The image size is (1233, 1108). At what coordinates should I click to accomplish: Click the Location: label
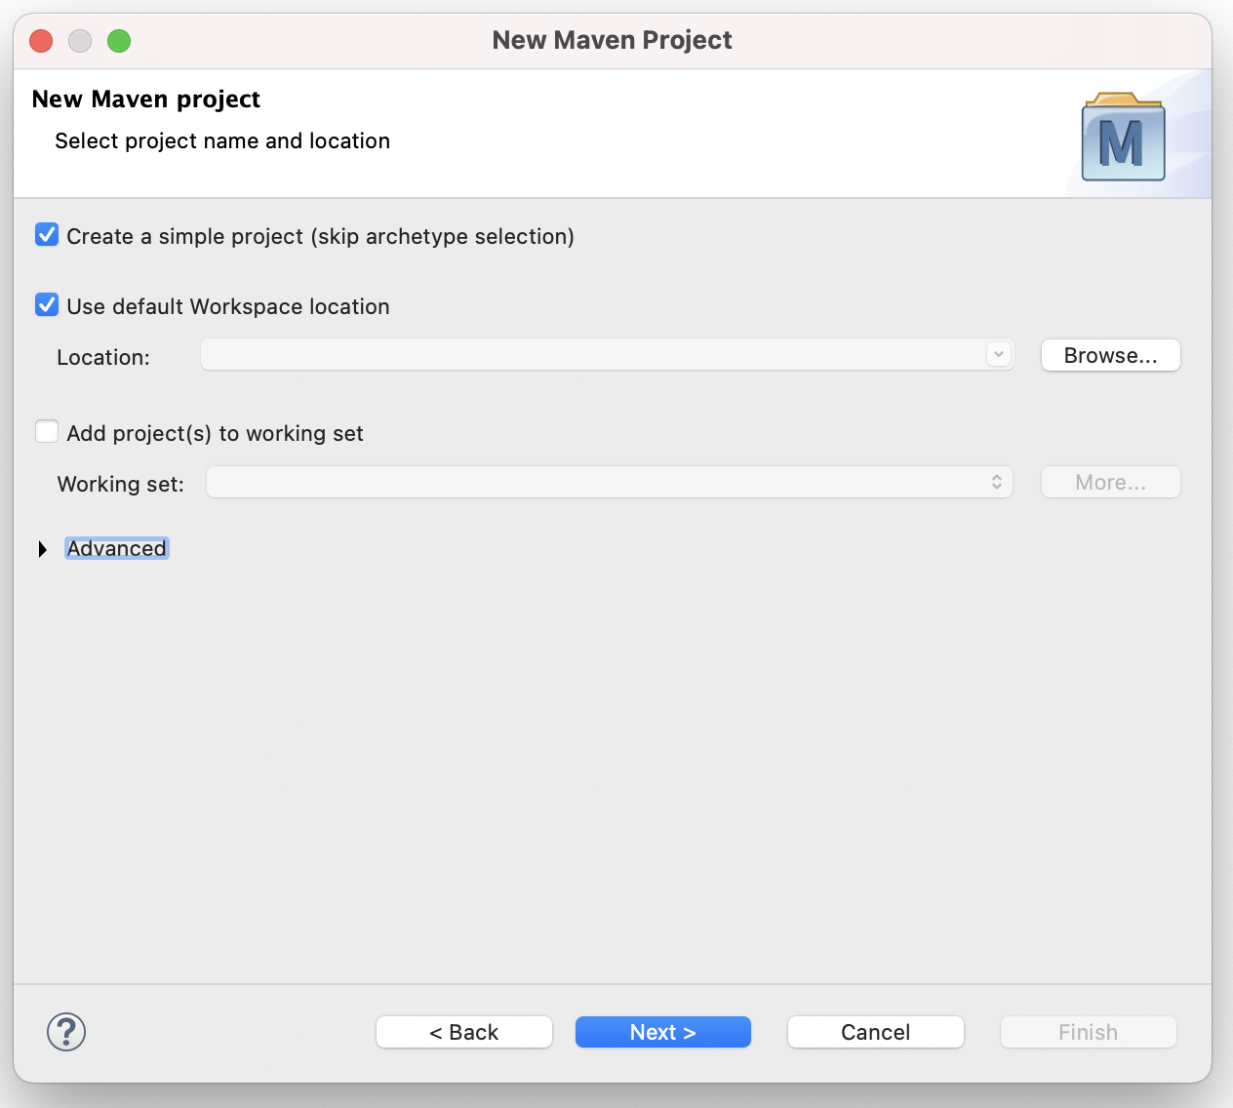coord(103,357)
